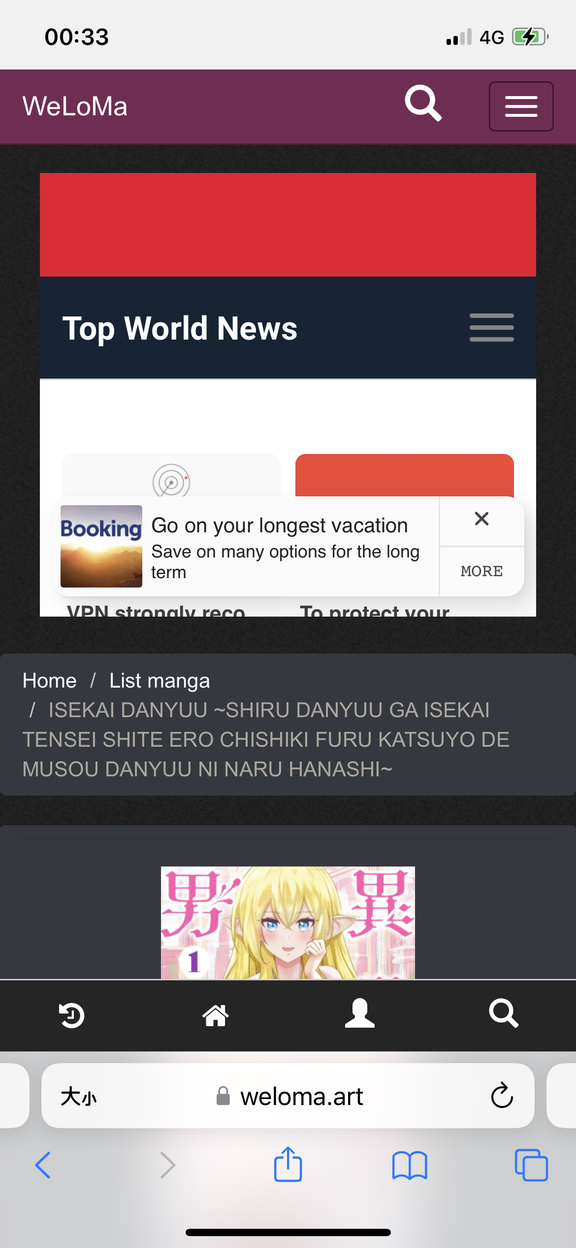
Task: Open Safari share sheet
Action: 288,1164
